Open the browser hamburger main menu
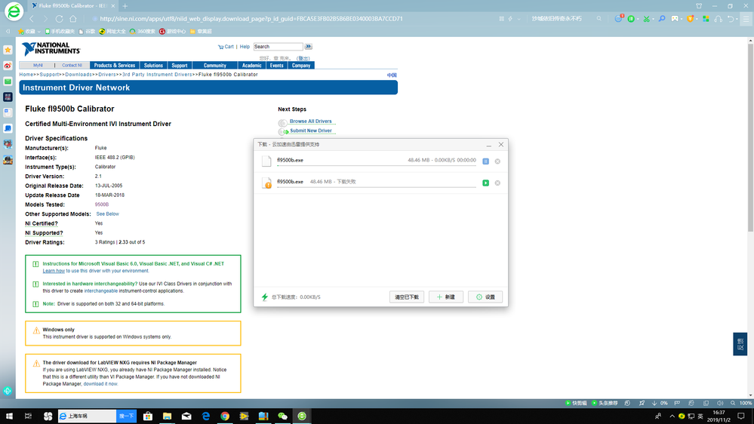This screenshot has height=424, width=754. (x=746, y=19)
